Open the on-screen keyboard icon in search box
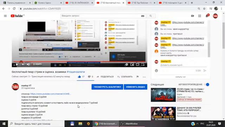The image size is (225, 127). [143, 16]
